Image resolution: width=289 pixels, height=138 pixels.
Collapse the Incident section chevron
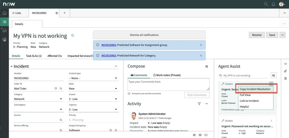(x=116, y=66)
